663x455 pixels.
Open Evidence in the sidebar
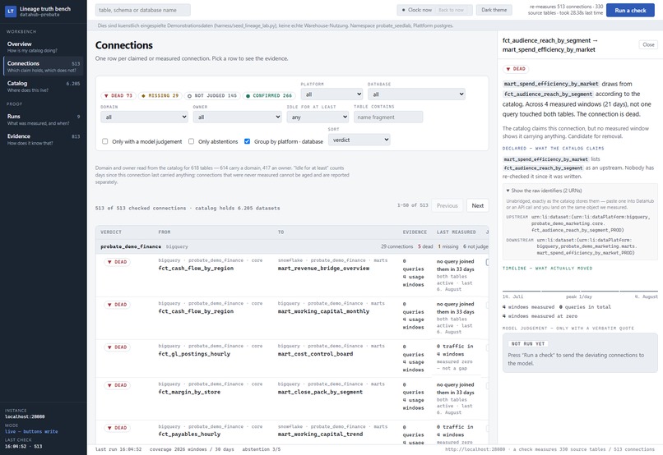click(x=43, y=140)
